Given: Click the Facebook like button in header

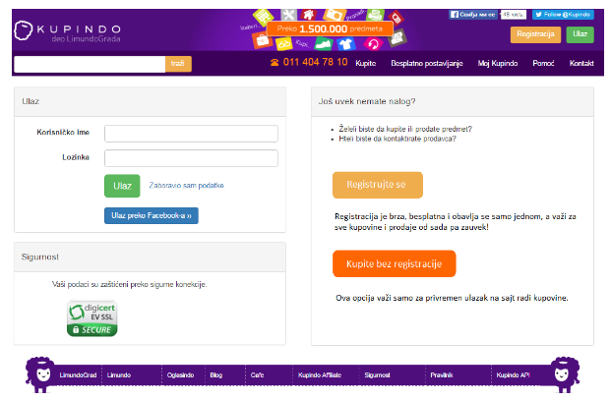Looking at the screenshot, I should [472, 15].
